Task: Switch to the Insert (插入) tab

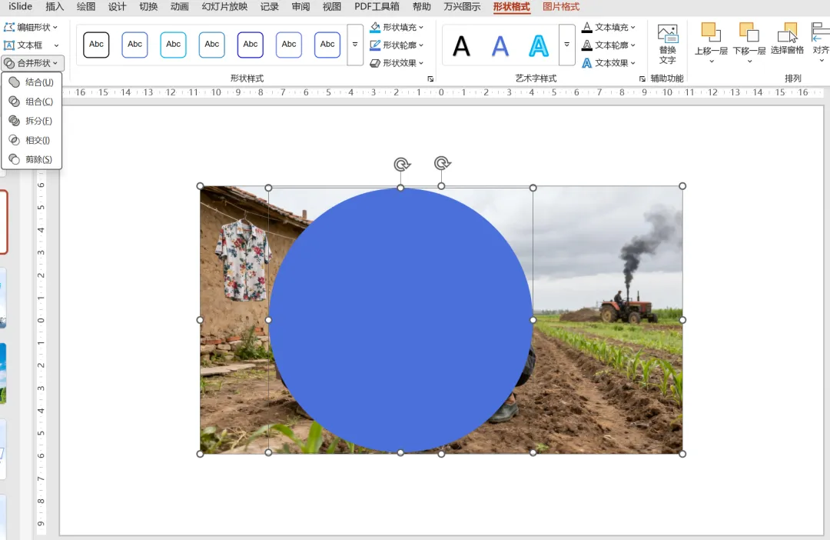Action: pyautogui.click(x=55, y=7)
